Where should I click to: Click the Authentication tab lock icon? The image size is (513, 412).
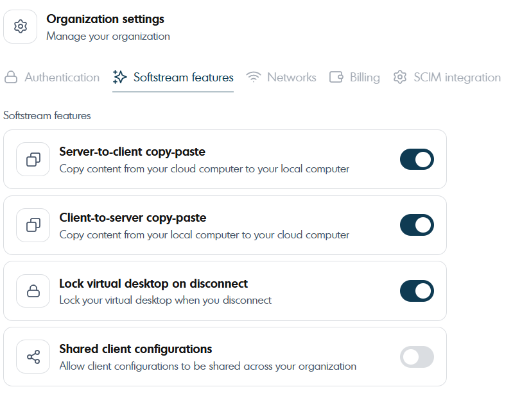[x=11, y=78]
